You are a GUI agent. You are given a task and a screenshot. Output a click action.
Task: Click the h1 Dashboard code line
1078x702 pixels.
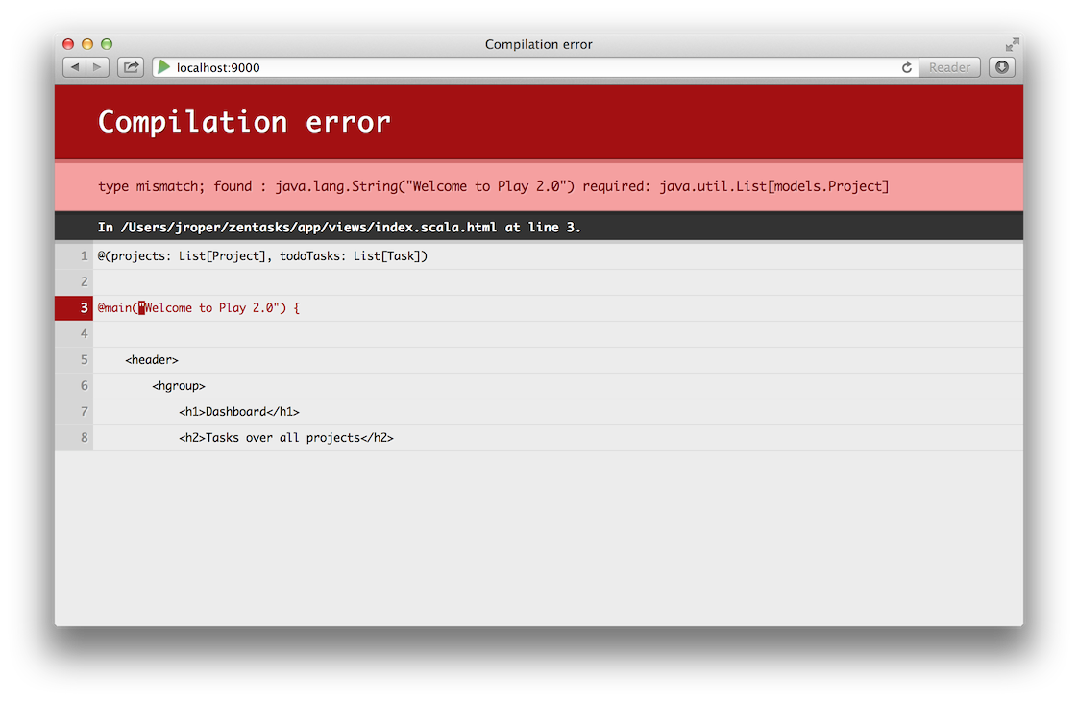click(239, 412)
